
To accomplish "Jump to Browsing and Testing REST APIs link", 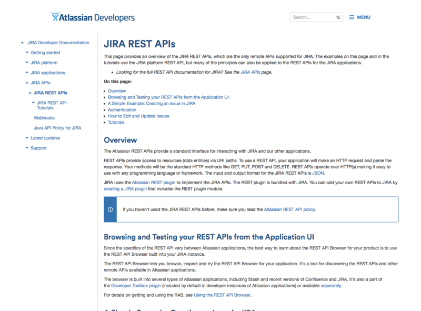I will click(168, 97).
